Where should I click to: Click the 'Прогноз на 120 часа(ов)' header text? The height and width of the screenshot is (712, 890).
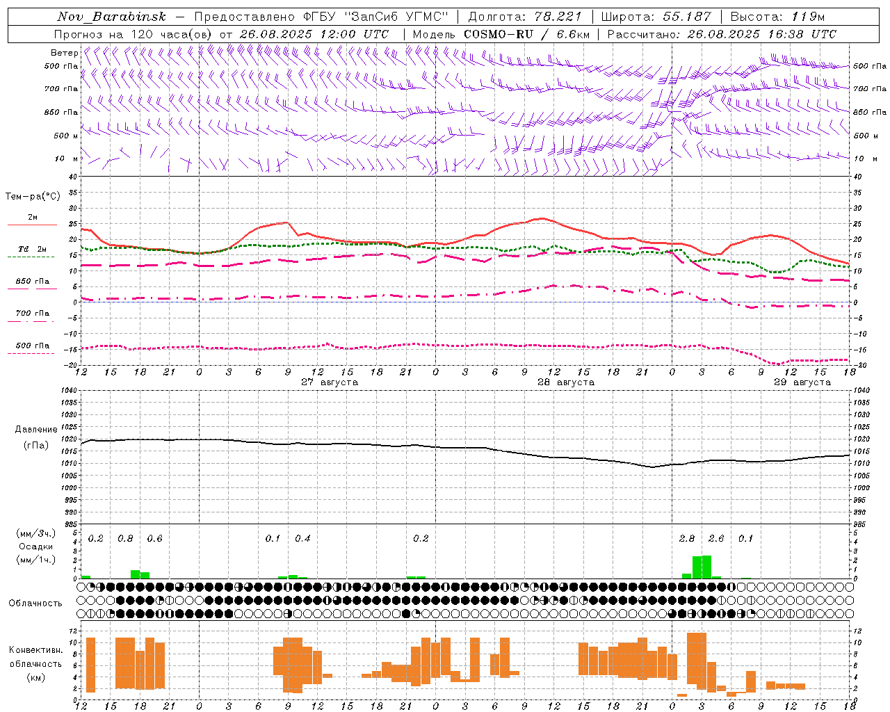[133, 34]
